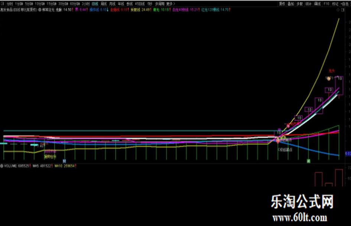Switch to the 分时 intraday chart tab
The image size is (351, 226).
coord(10,4)
